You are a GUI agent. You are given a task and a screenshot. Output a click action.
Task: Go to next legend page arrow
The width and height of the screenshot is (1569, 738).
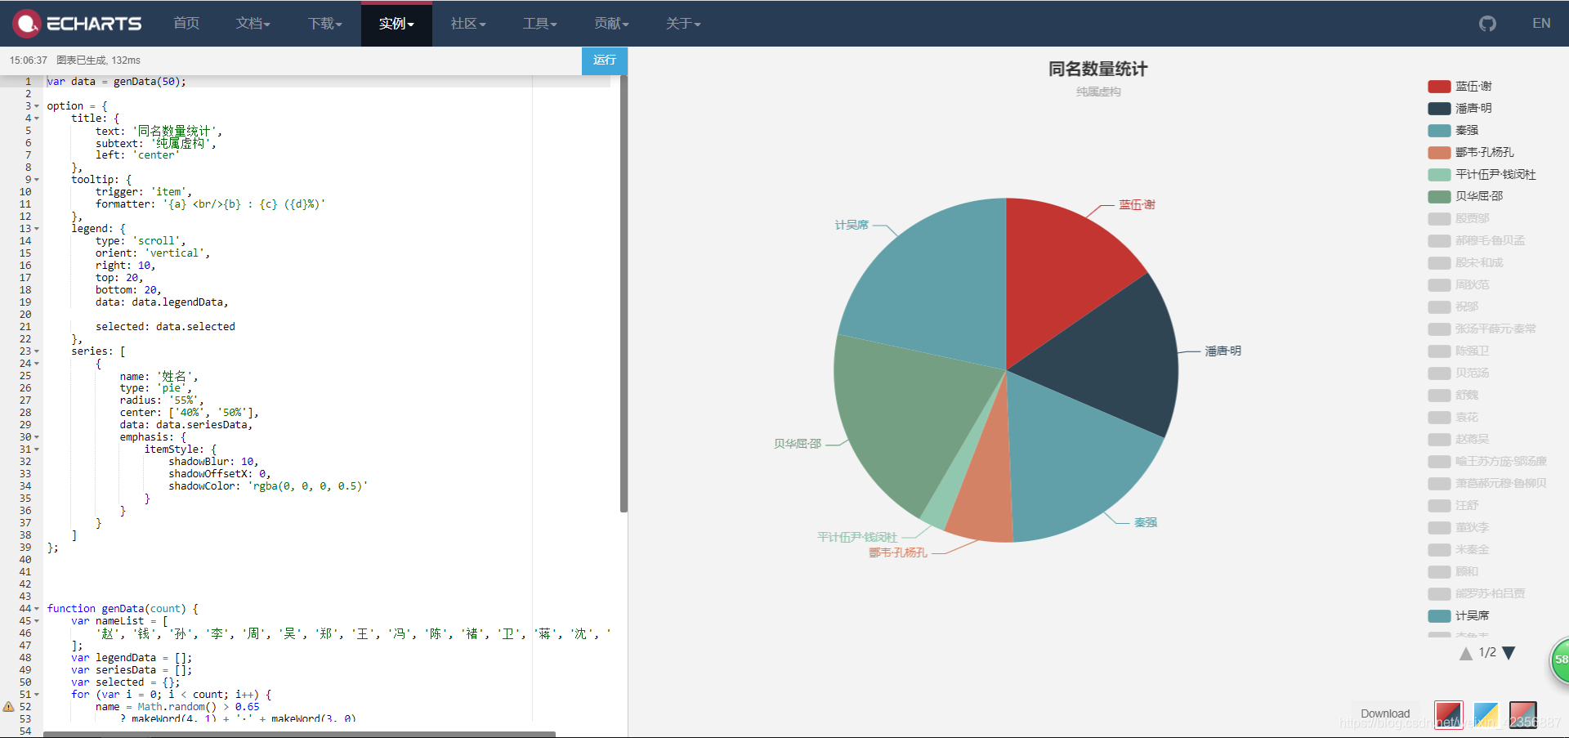point(1509,653)
